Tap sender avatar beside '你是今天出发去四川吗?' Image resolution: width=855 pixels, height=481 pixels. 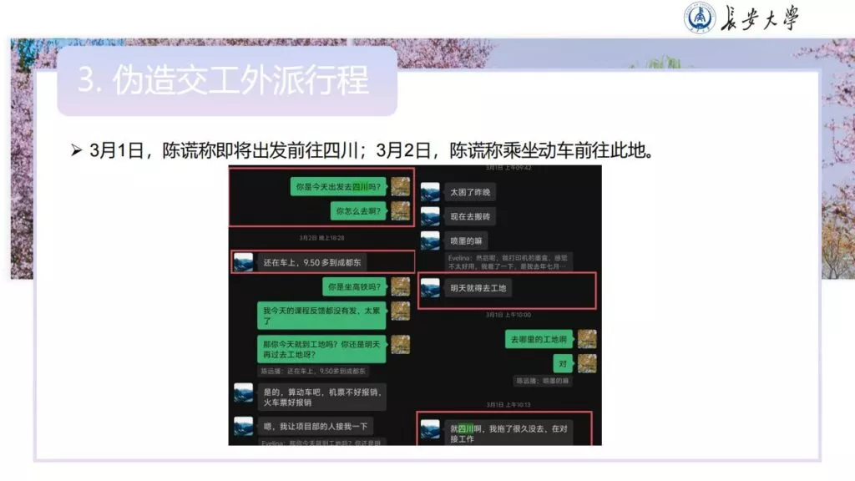401,186
